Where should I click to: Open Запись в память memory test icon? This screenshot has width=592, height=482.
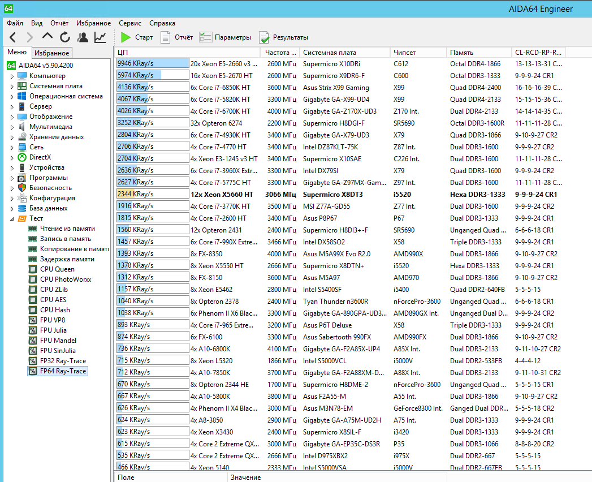[33, 239]
